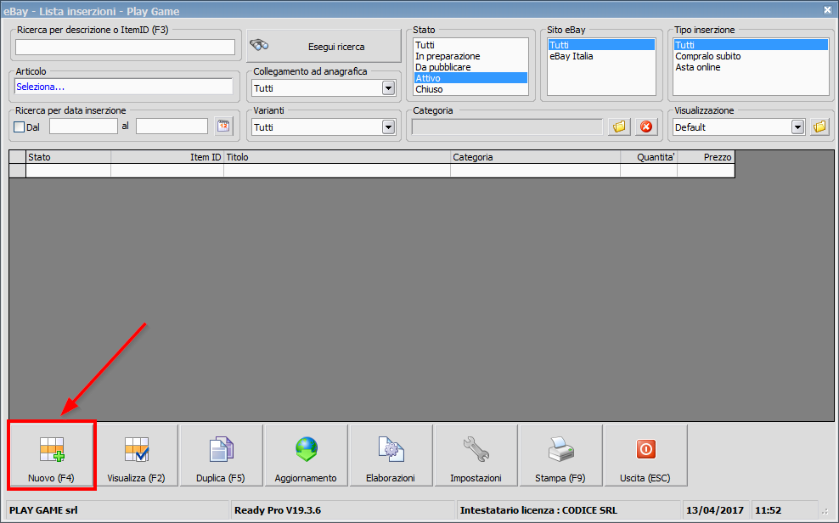Open Visualizza (F2) to view listing

[136, 455]
